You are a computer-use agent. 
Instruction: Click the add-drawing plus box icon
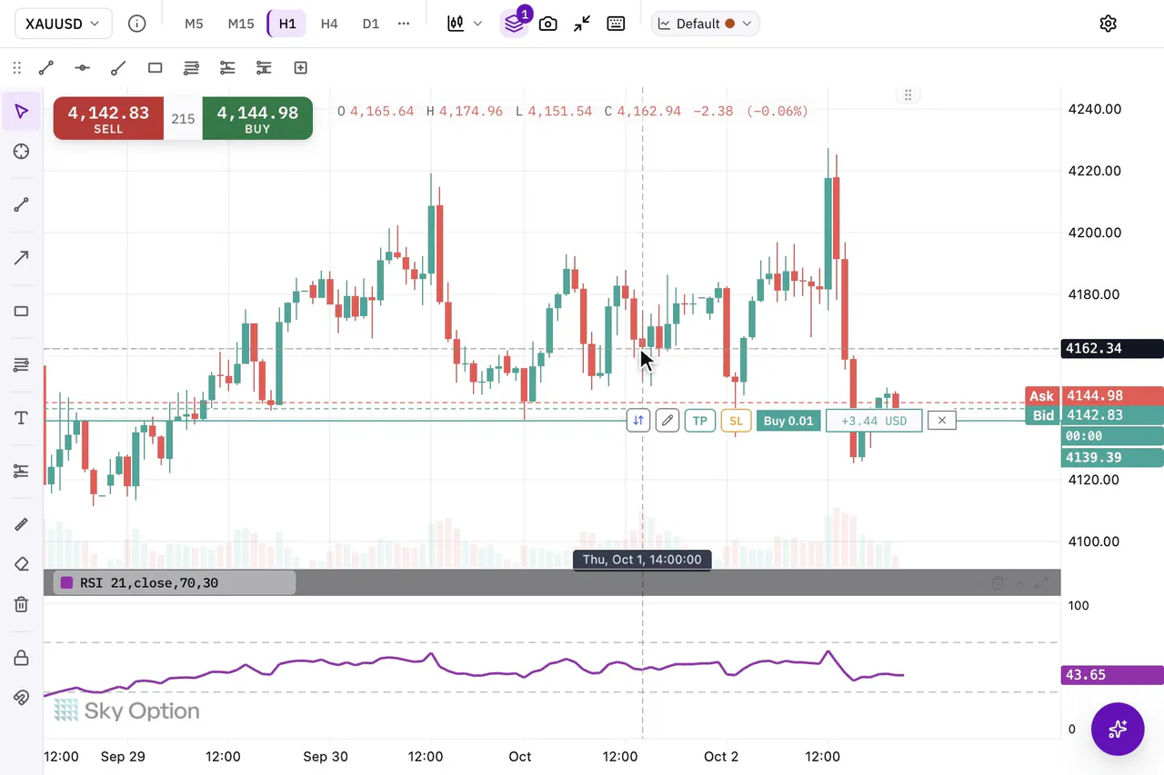[300, 67]
